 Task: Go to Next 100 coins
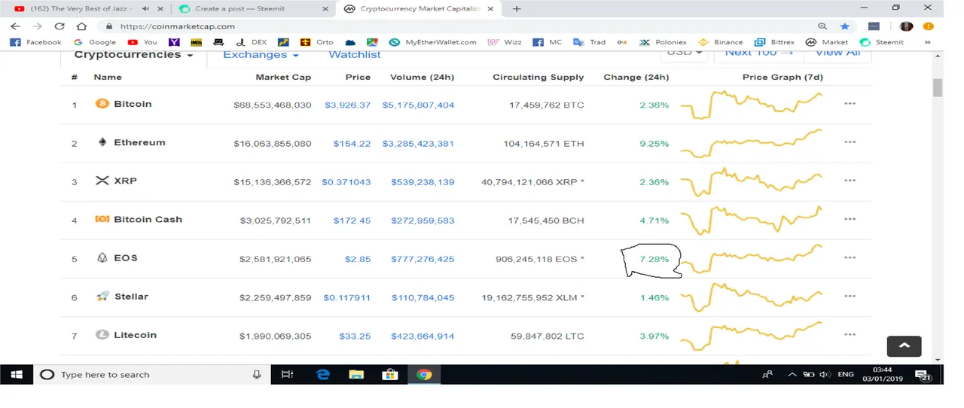[x=759, y=53]
